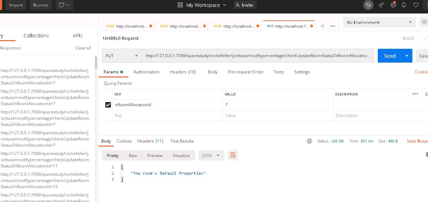Open the tab options ellipsis menu
Screen dimensions: 428x202
pyautogui.click(x=333, y=26)
